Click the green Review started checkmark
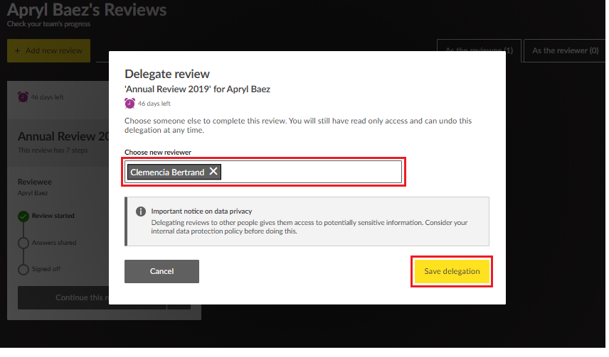Image resolution: width=609 pixels, height=357 pixels. pyautogui.click(x=23, y=216)
